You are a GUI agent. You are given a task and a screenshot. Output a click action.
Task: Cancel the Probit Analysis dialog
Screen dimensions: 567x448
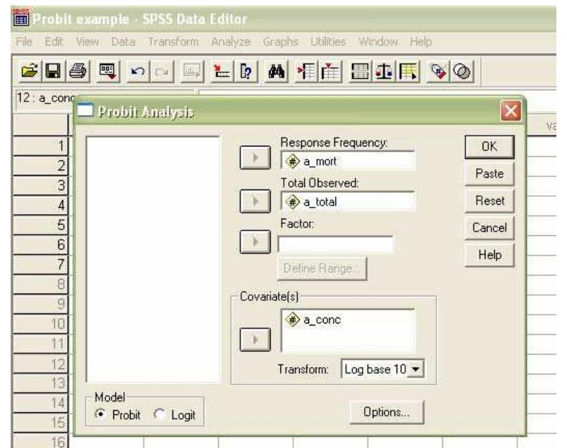[489, 228]
